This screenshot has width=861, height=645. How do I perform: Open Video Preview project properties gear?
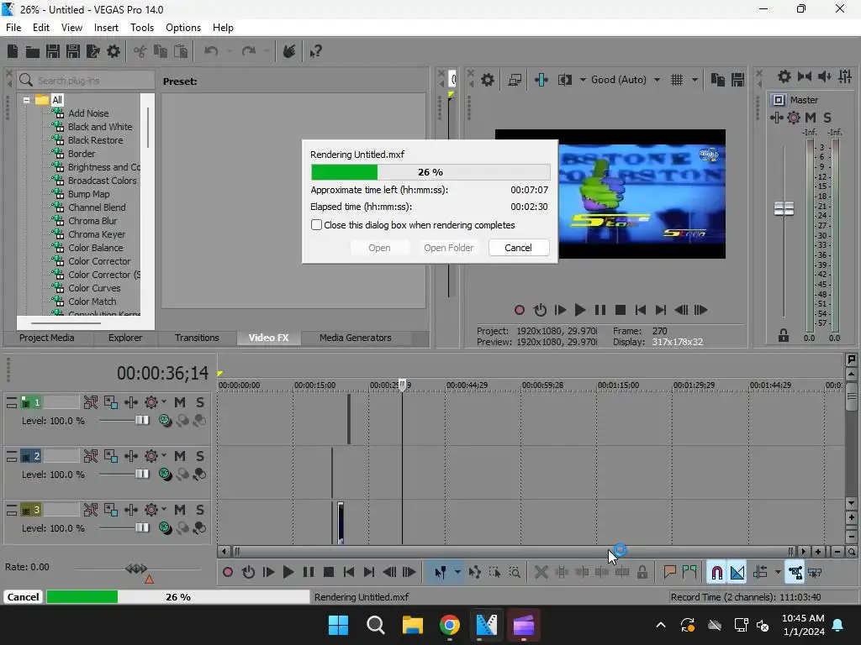(487, 80)
